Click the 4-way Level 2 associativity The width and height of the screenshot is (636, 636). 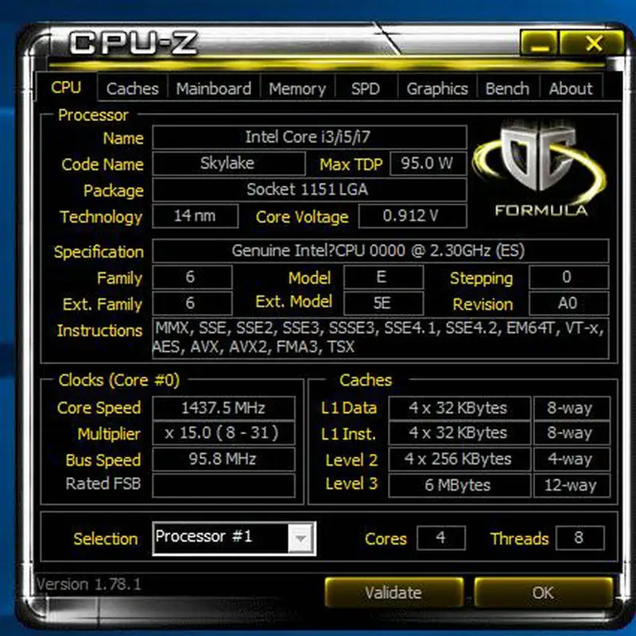572,460
